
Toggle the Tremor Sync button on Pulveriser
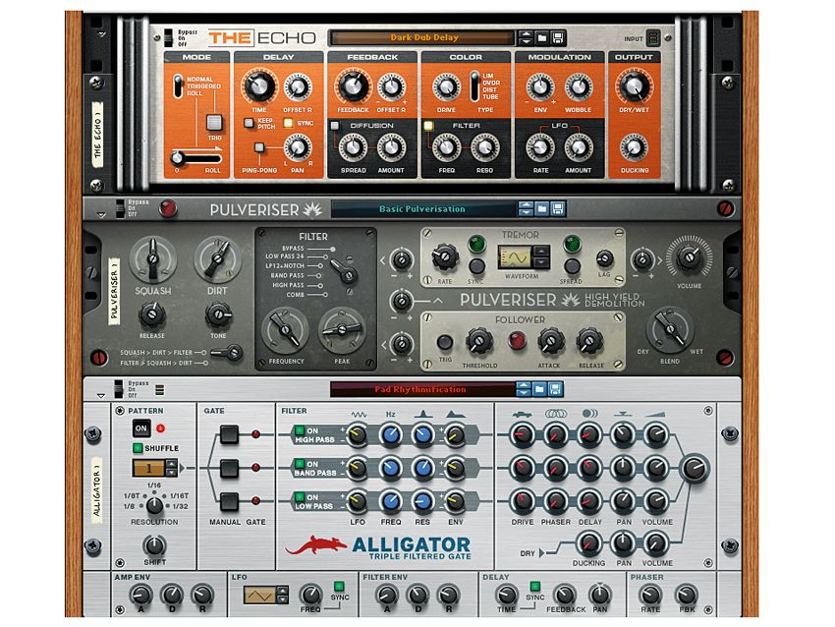pos(476,265)
